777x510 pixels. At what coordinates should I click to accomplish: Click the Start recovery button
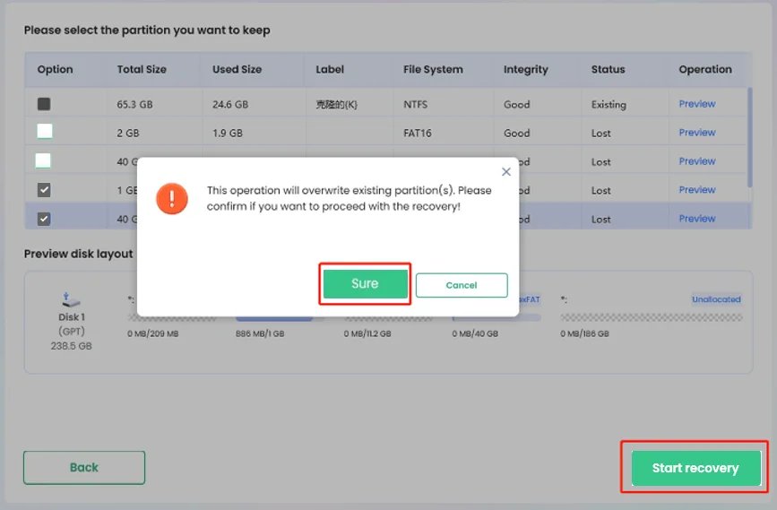click(x=695, y=468)
